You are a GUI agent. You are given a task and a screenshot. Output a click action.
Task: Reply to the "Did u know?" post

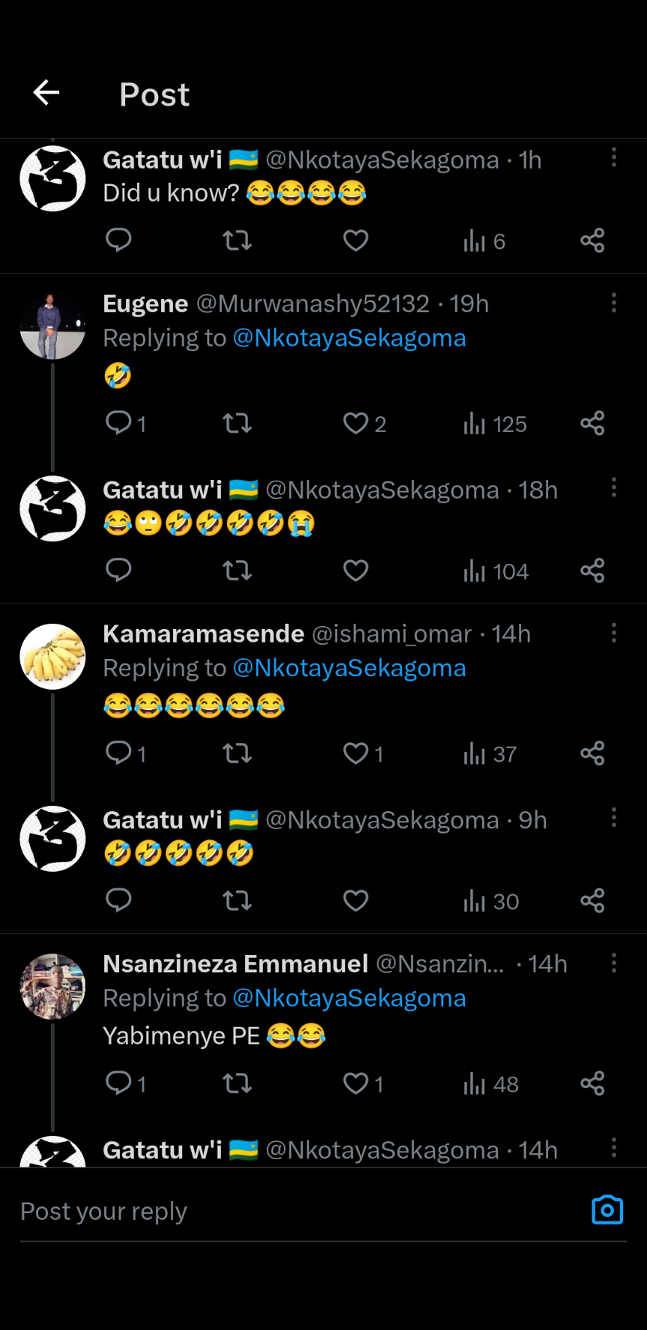(118, 240)
